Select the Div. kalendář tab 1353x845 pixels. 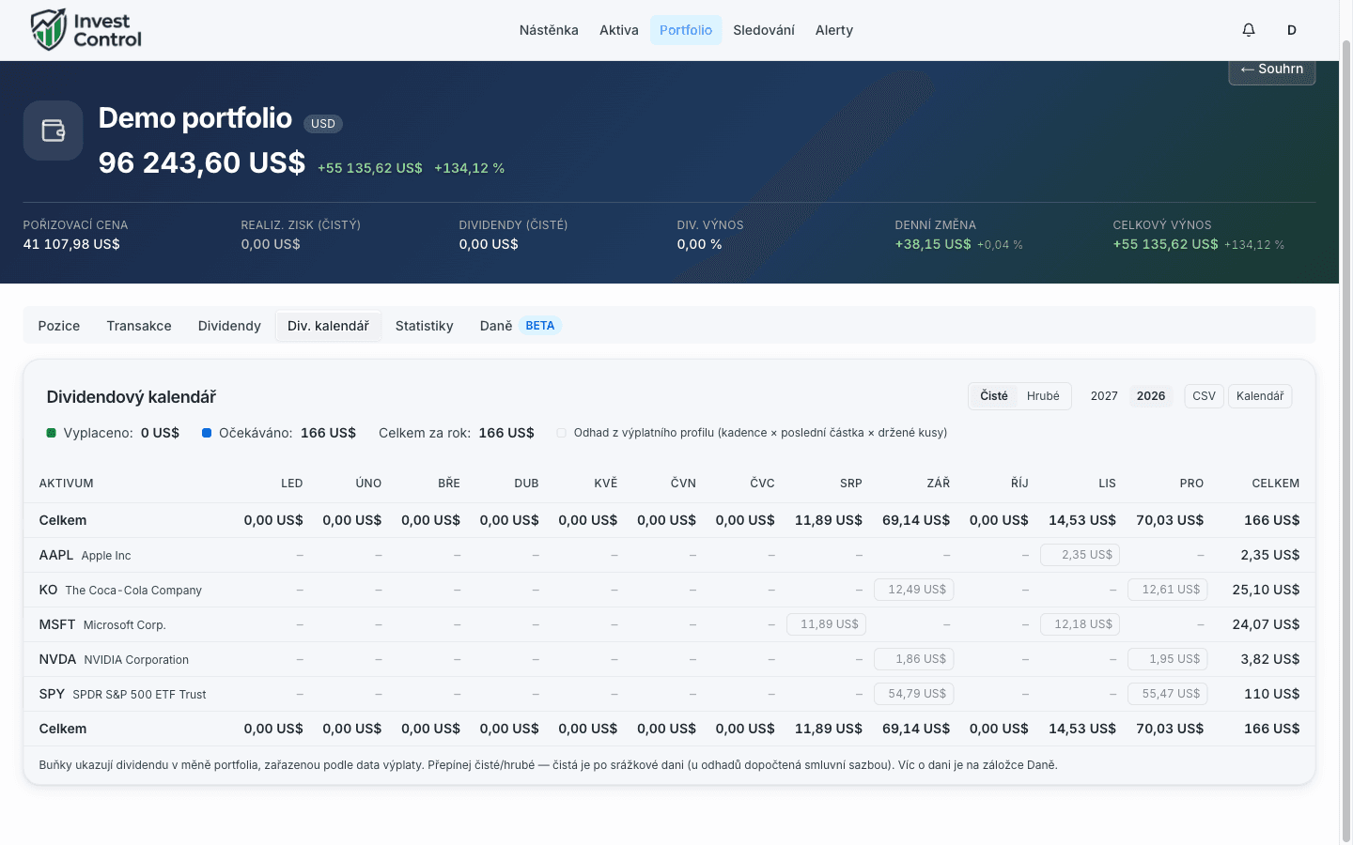coord(329,326)
